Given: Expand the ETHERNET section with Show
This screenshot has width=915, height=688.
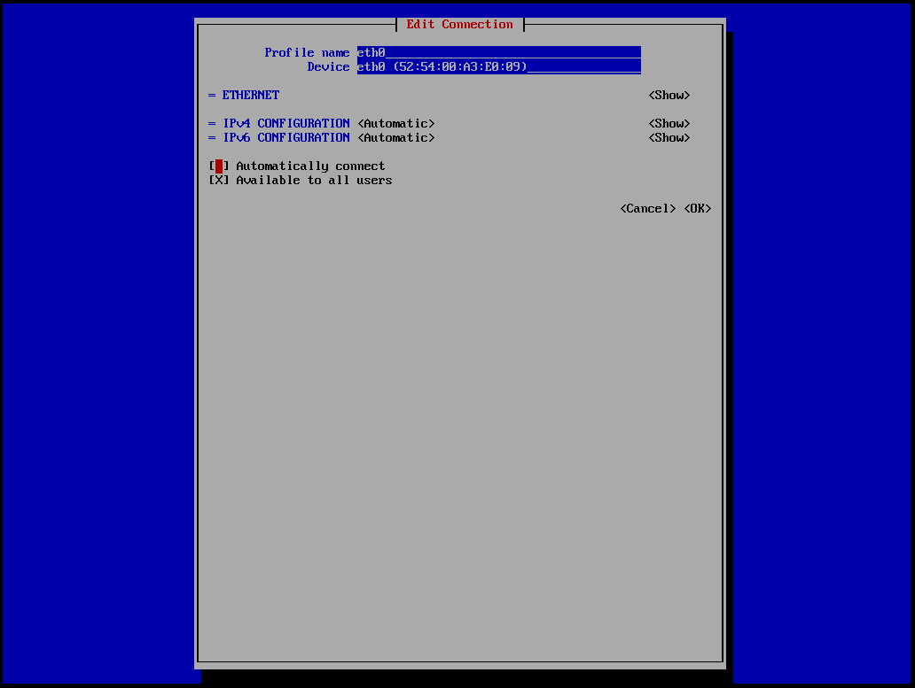Looking at the screenshot, I should click(x=669, y=95).
